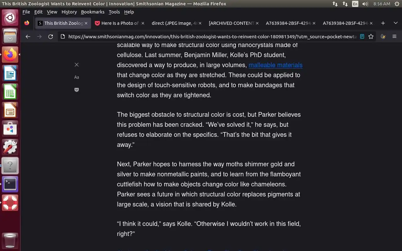Expand the list all tabs dropdown
The width and height of the screenshot is (402, 251).
[395, 23]
